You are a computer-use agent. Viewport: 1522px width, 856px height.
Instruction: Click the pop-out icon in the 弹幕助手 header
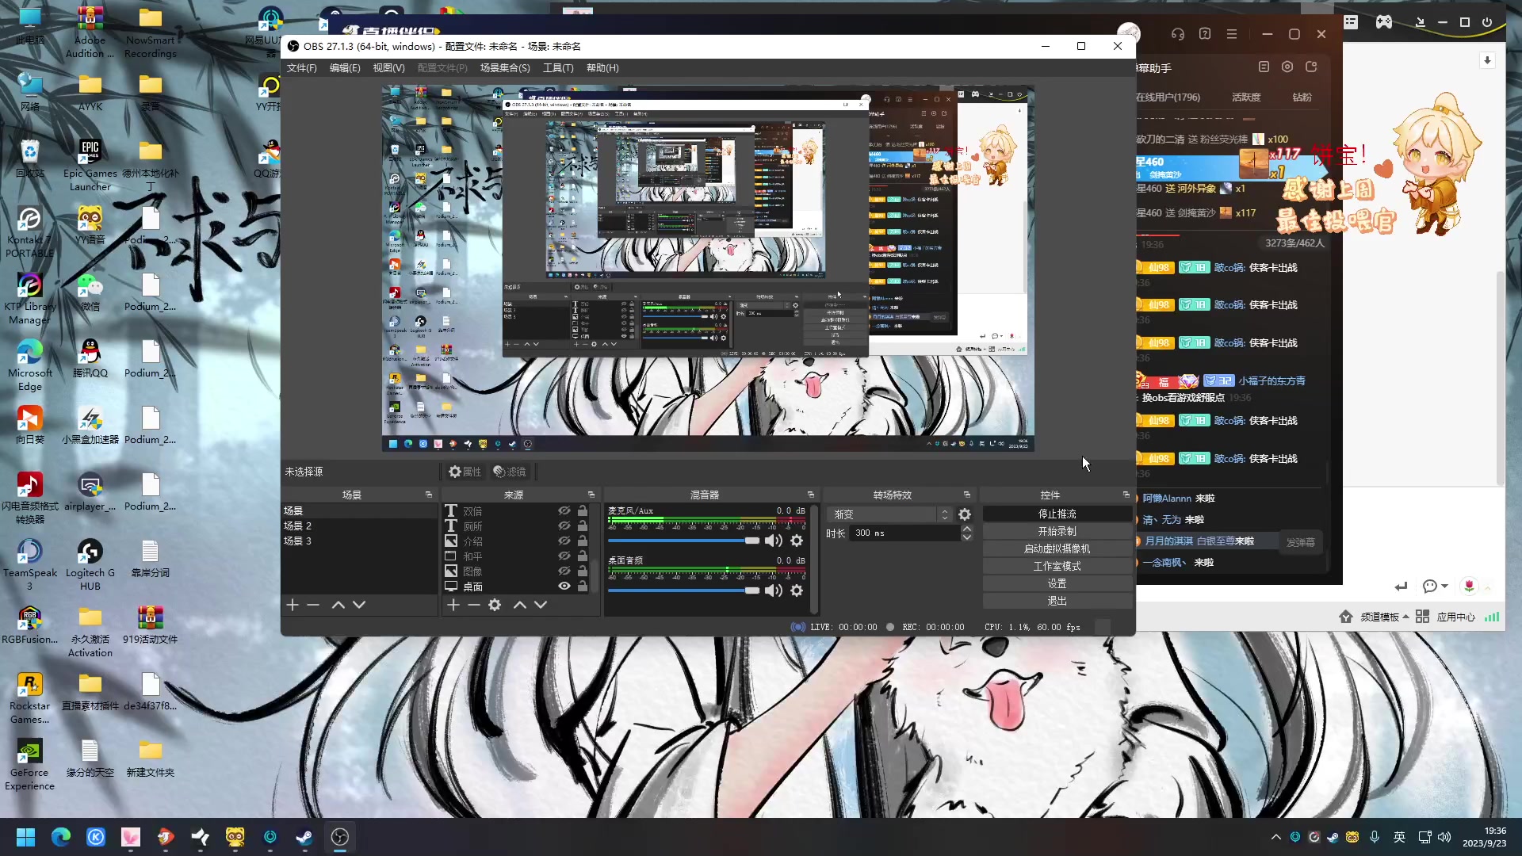coord(1311,67)
